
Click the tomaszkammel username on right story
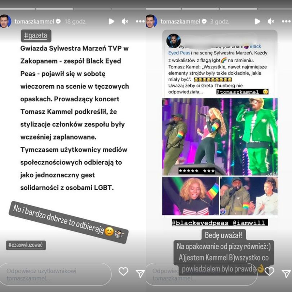[x=180, y=22]
